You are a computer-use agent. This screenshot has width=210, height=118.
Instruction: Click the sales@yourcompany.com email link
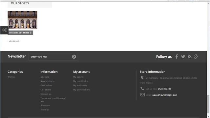[165, 95]
